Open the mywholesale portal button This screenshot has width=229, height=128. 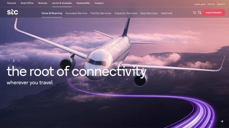[x=213, y=12]
